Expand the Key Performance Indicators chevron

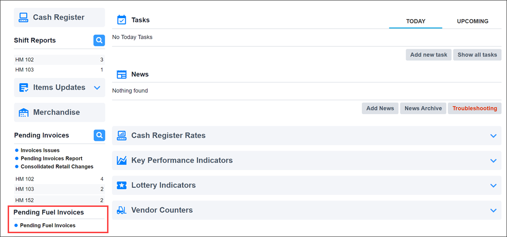(x=494, y=161)
